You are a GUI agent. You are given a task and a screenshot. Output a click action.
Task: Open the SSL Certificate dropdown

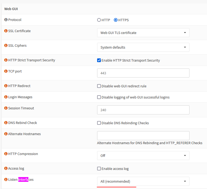point(143,33)
